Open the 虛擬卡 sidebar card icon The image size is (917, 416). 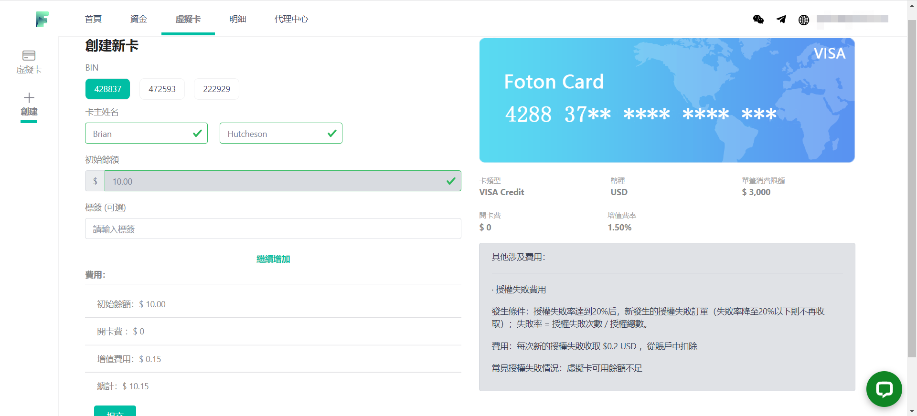coord(29,55)
